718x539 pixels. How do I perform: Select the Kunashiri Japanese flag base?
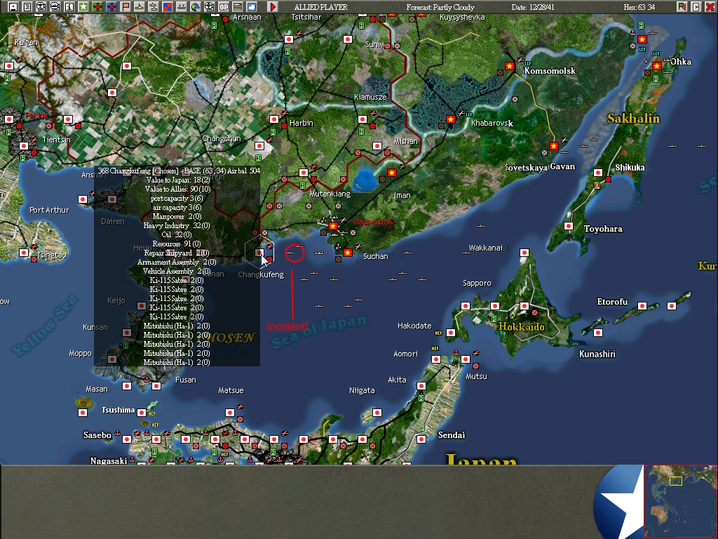(x=597, y=333)
